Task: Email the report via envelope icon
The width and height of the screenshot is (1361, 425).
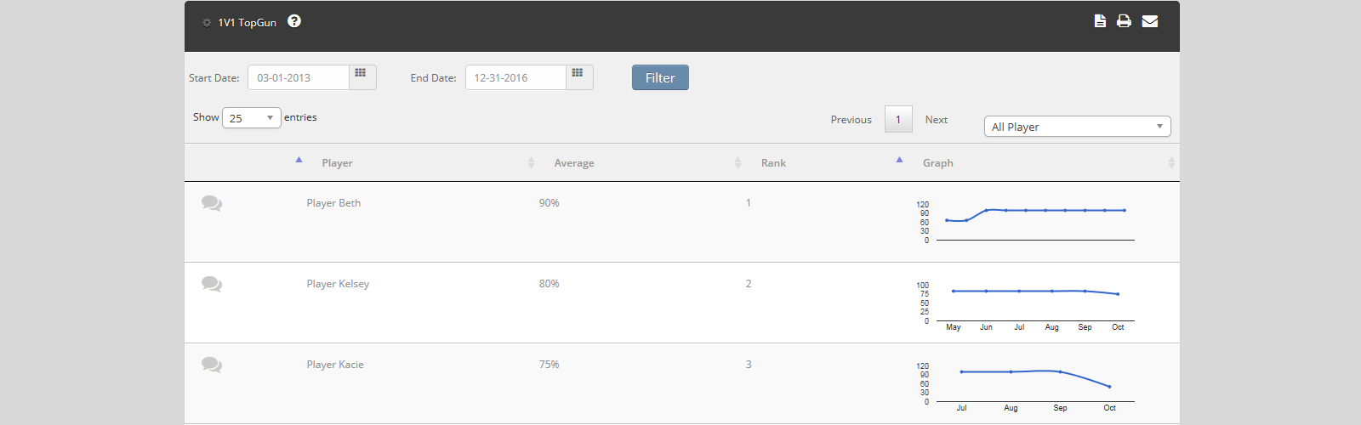Action: (x=1149, y=21)
